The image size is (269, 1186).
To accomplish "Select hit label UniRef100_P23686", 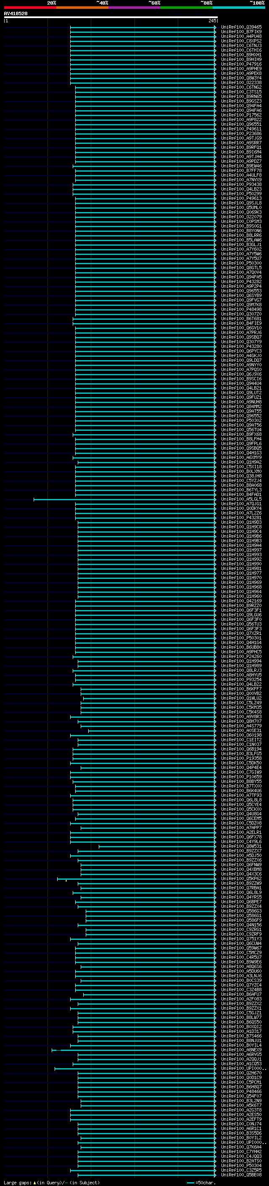I will (241, 133).
